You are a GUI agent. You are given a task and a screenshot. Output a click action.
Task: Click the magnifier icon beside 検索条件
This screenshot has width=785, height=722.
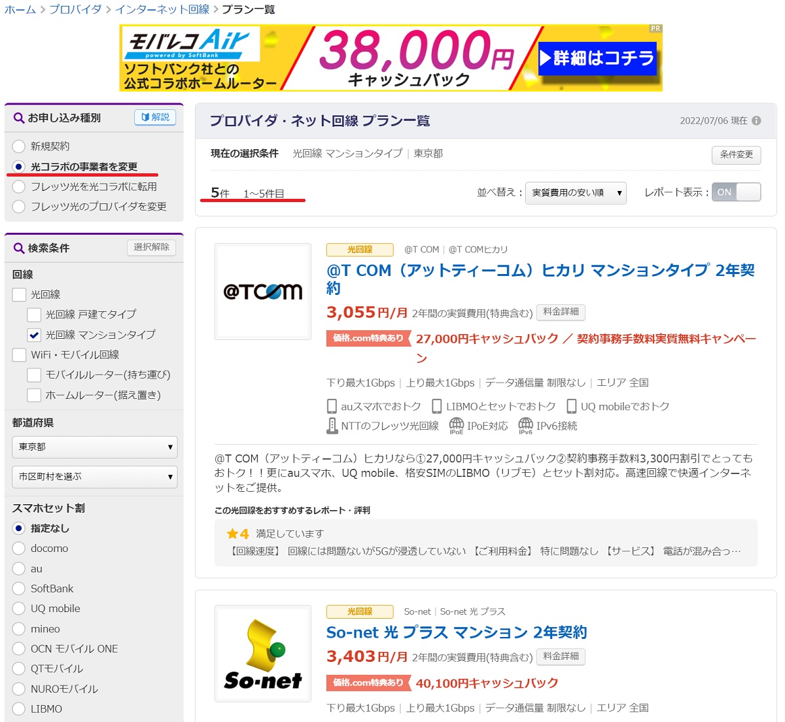[x=19, y=249]
